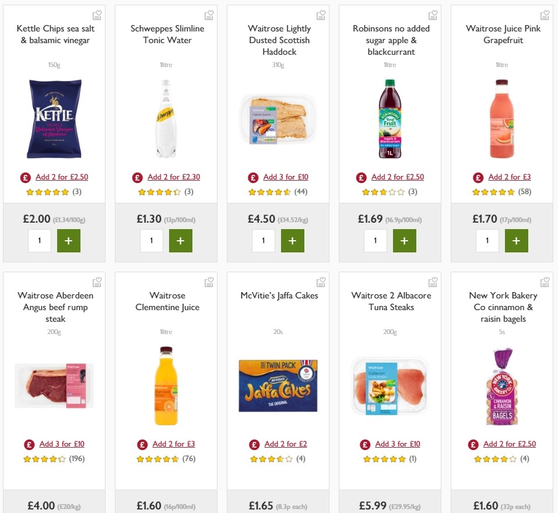Image resolution: width=558 pixels, height=513 pixels.
Task: Select the Waitrose 2 Albacore Tuna Steaks title
Action: [390, 301]
